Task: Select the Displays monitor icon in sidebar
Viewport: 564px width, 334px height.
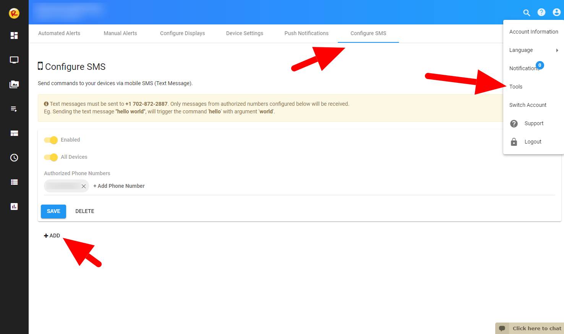Action: (x=14, y=60)
